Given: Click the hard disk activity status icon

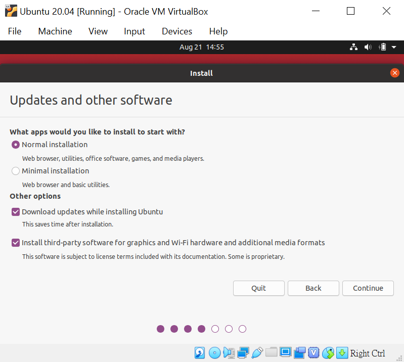Looking at the screenshot, I should [199, 353].
